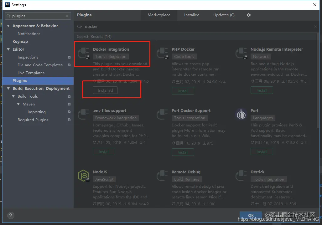Viewport: 322px width, 225px height.
Task: Click the Perl onion plugin icon
Action: 241,114
